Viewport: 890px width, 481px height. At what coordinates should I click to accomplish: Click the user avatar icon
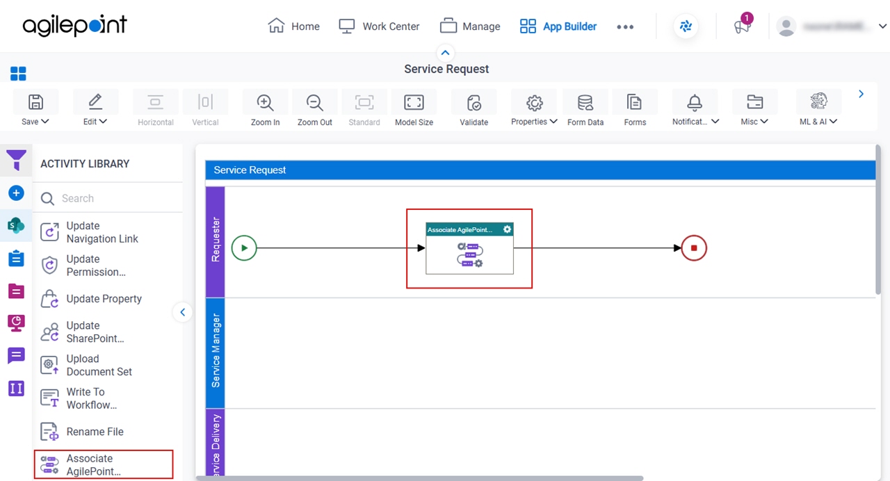tap(786, 26)
